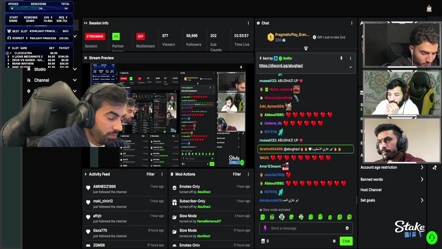The width and height of the screenshot is (442, 249).
Task: Click snail icon for Slow Mode 2 hours ago
Action: click(174, 217)
